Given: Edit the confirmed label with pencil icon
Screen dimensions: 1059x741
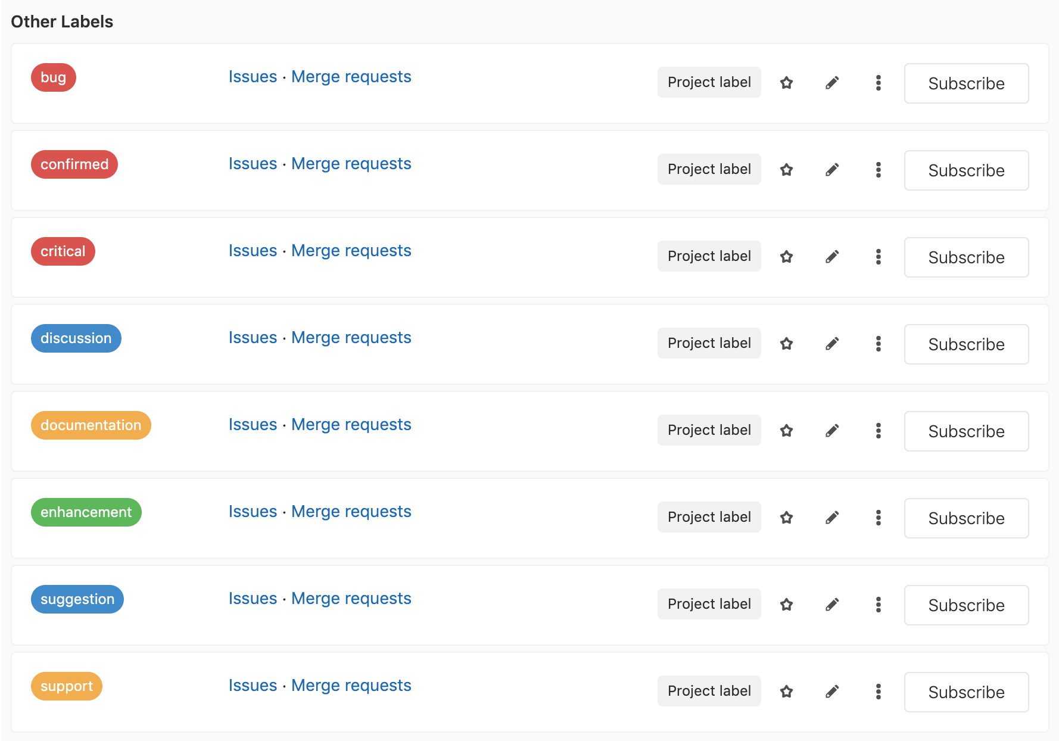Looking at the screenshot, I should (x=832, y=170).
